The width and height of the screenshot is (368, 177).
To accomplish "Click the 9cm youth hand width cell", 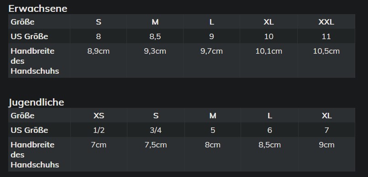I will [x=327, y=154].
